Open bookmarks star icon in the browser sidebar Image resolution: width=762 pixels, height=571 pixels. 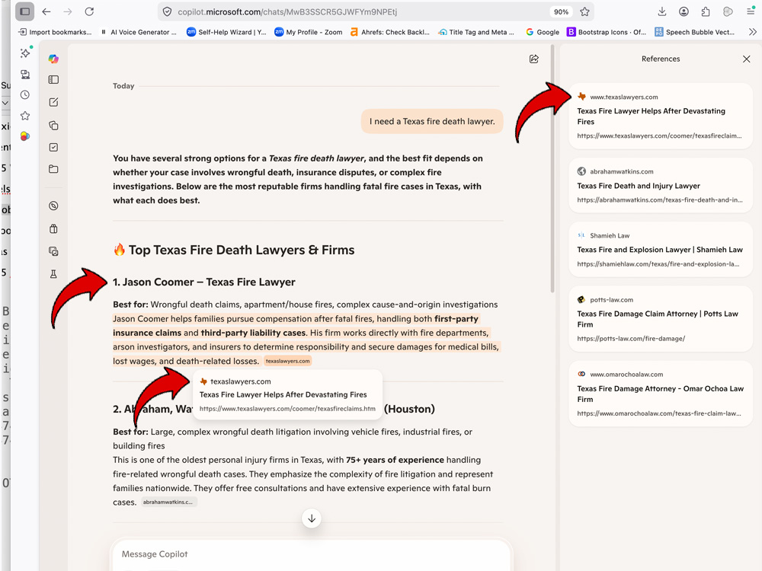pos(25,116)
